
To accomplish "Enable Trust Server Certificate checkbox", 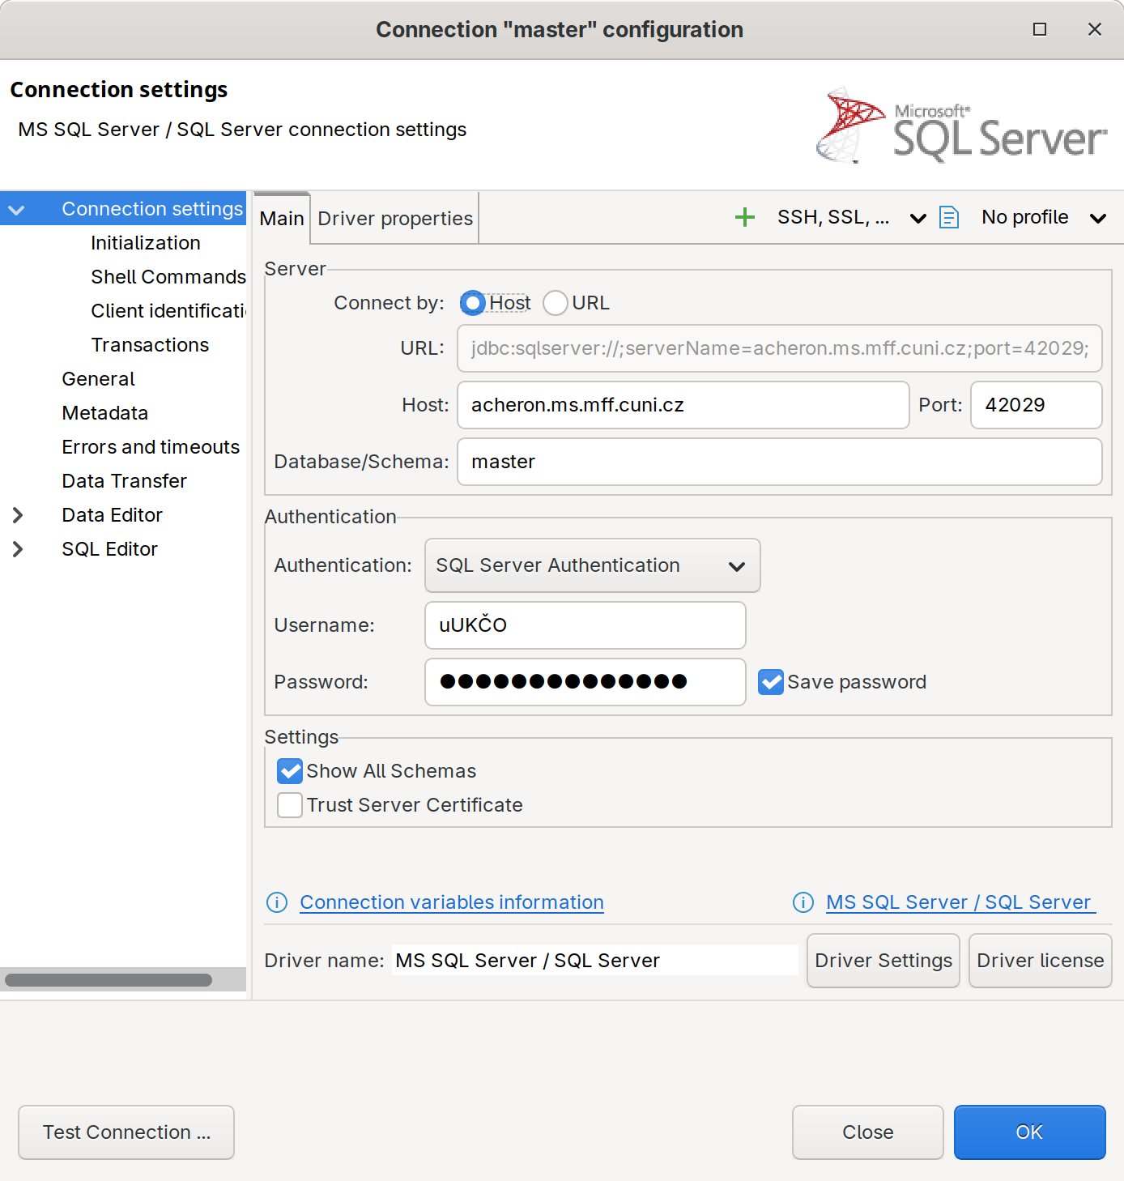I will (x=290, y=805).
